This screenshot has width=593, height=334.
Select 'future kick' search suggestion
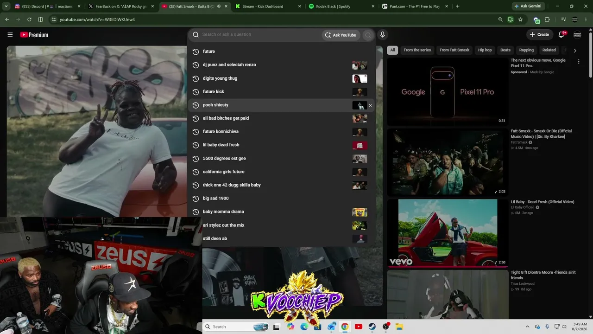click(x=281, y=92)
